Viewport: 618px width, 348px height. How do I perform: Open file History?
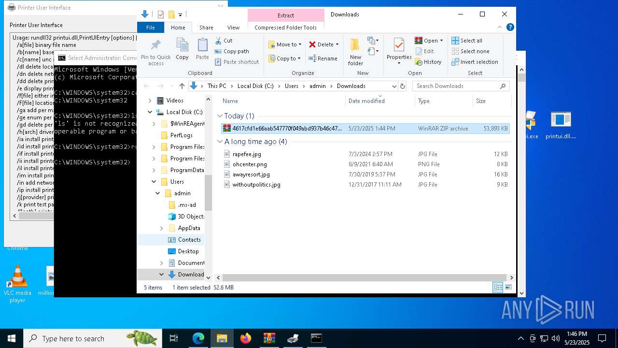(x=428, y=62)
